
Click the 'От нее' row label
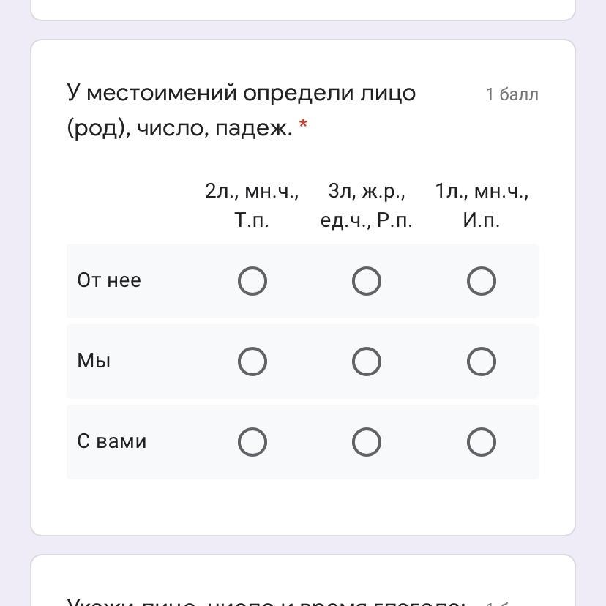coord(109,280)
